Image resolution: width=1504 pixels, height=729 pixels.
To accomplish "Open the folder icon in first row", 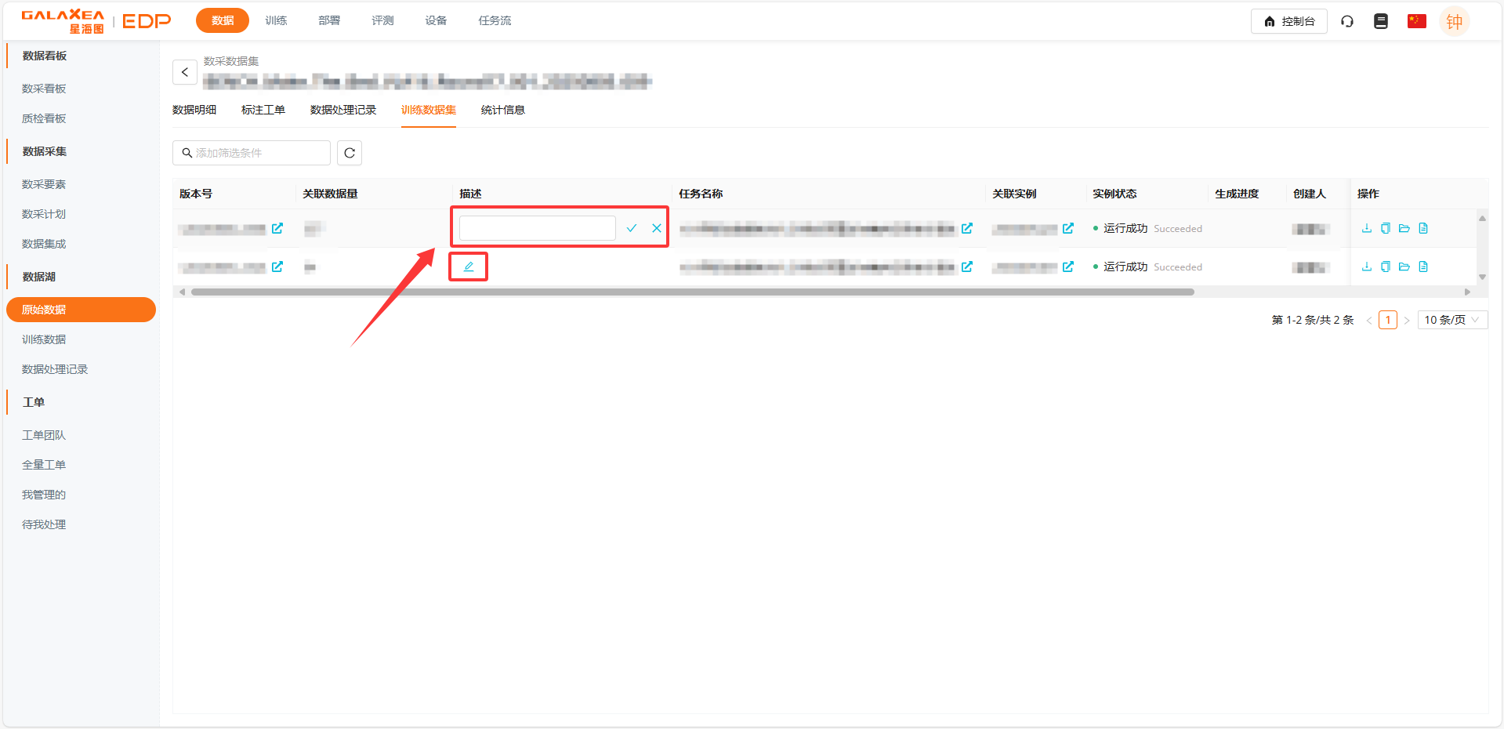I will [x=1404, y=228].
